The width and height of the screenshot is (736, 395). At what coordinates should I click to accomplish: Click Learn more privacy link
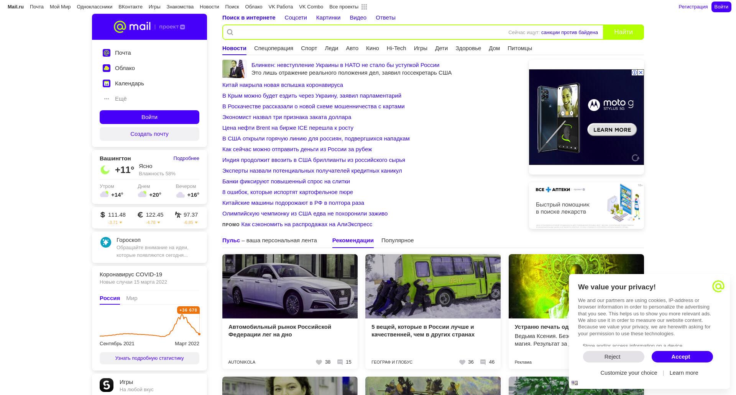tap(684, 373)
